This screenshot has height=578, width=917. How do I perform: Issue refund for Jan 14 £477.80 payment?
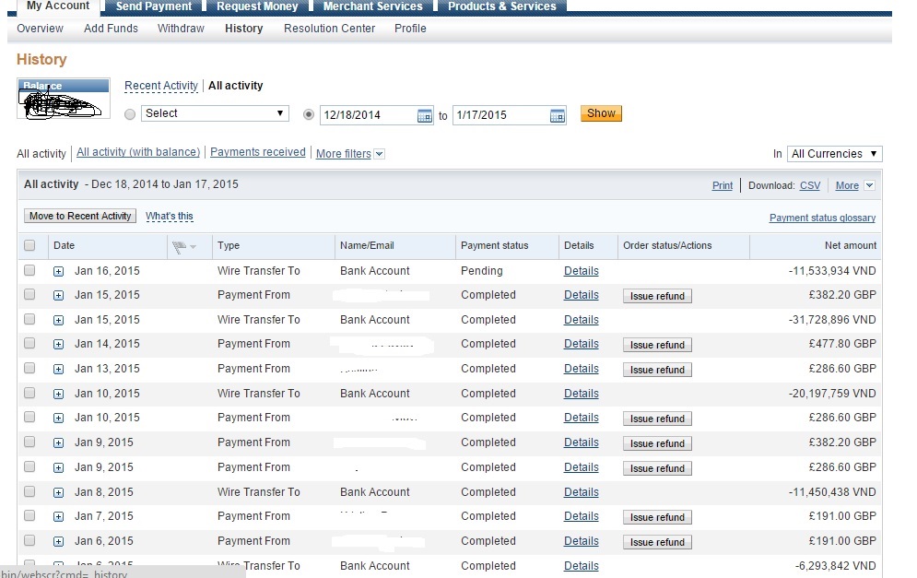(657, 345)
